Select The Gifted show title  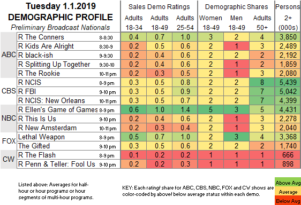34,146
